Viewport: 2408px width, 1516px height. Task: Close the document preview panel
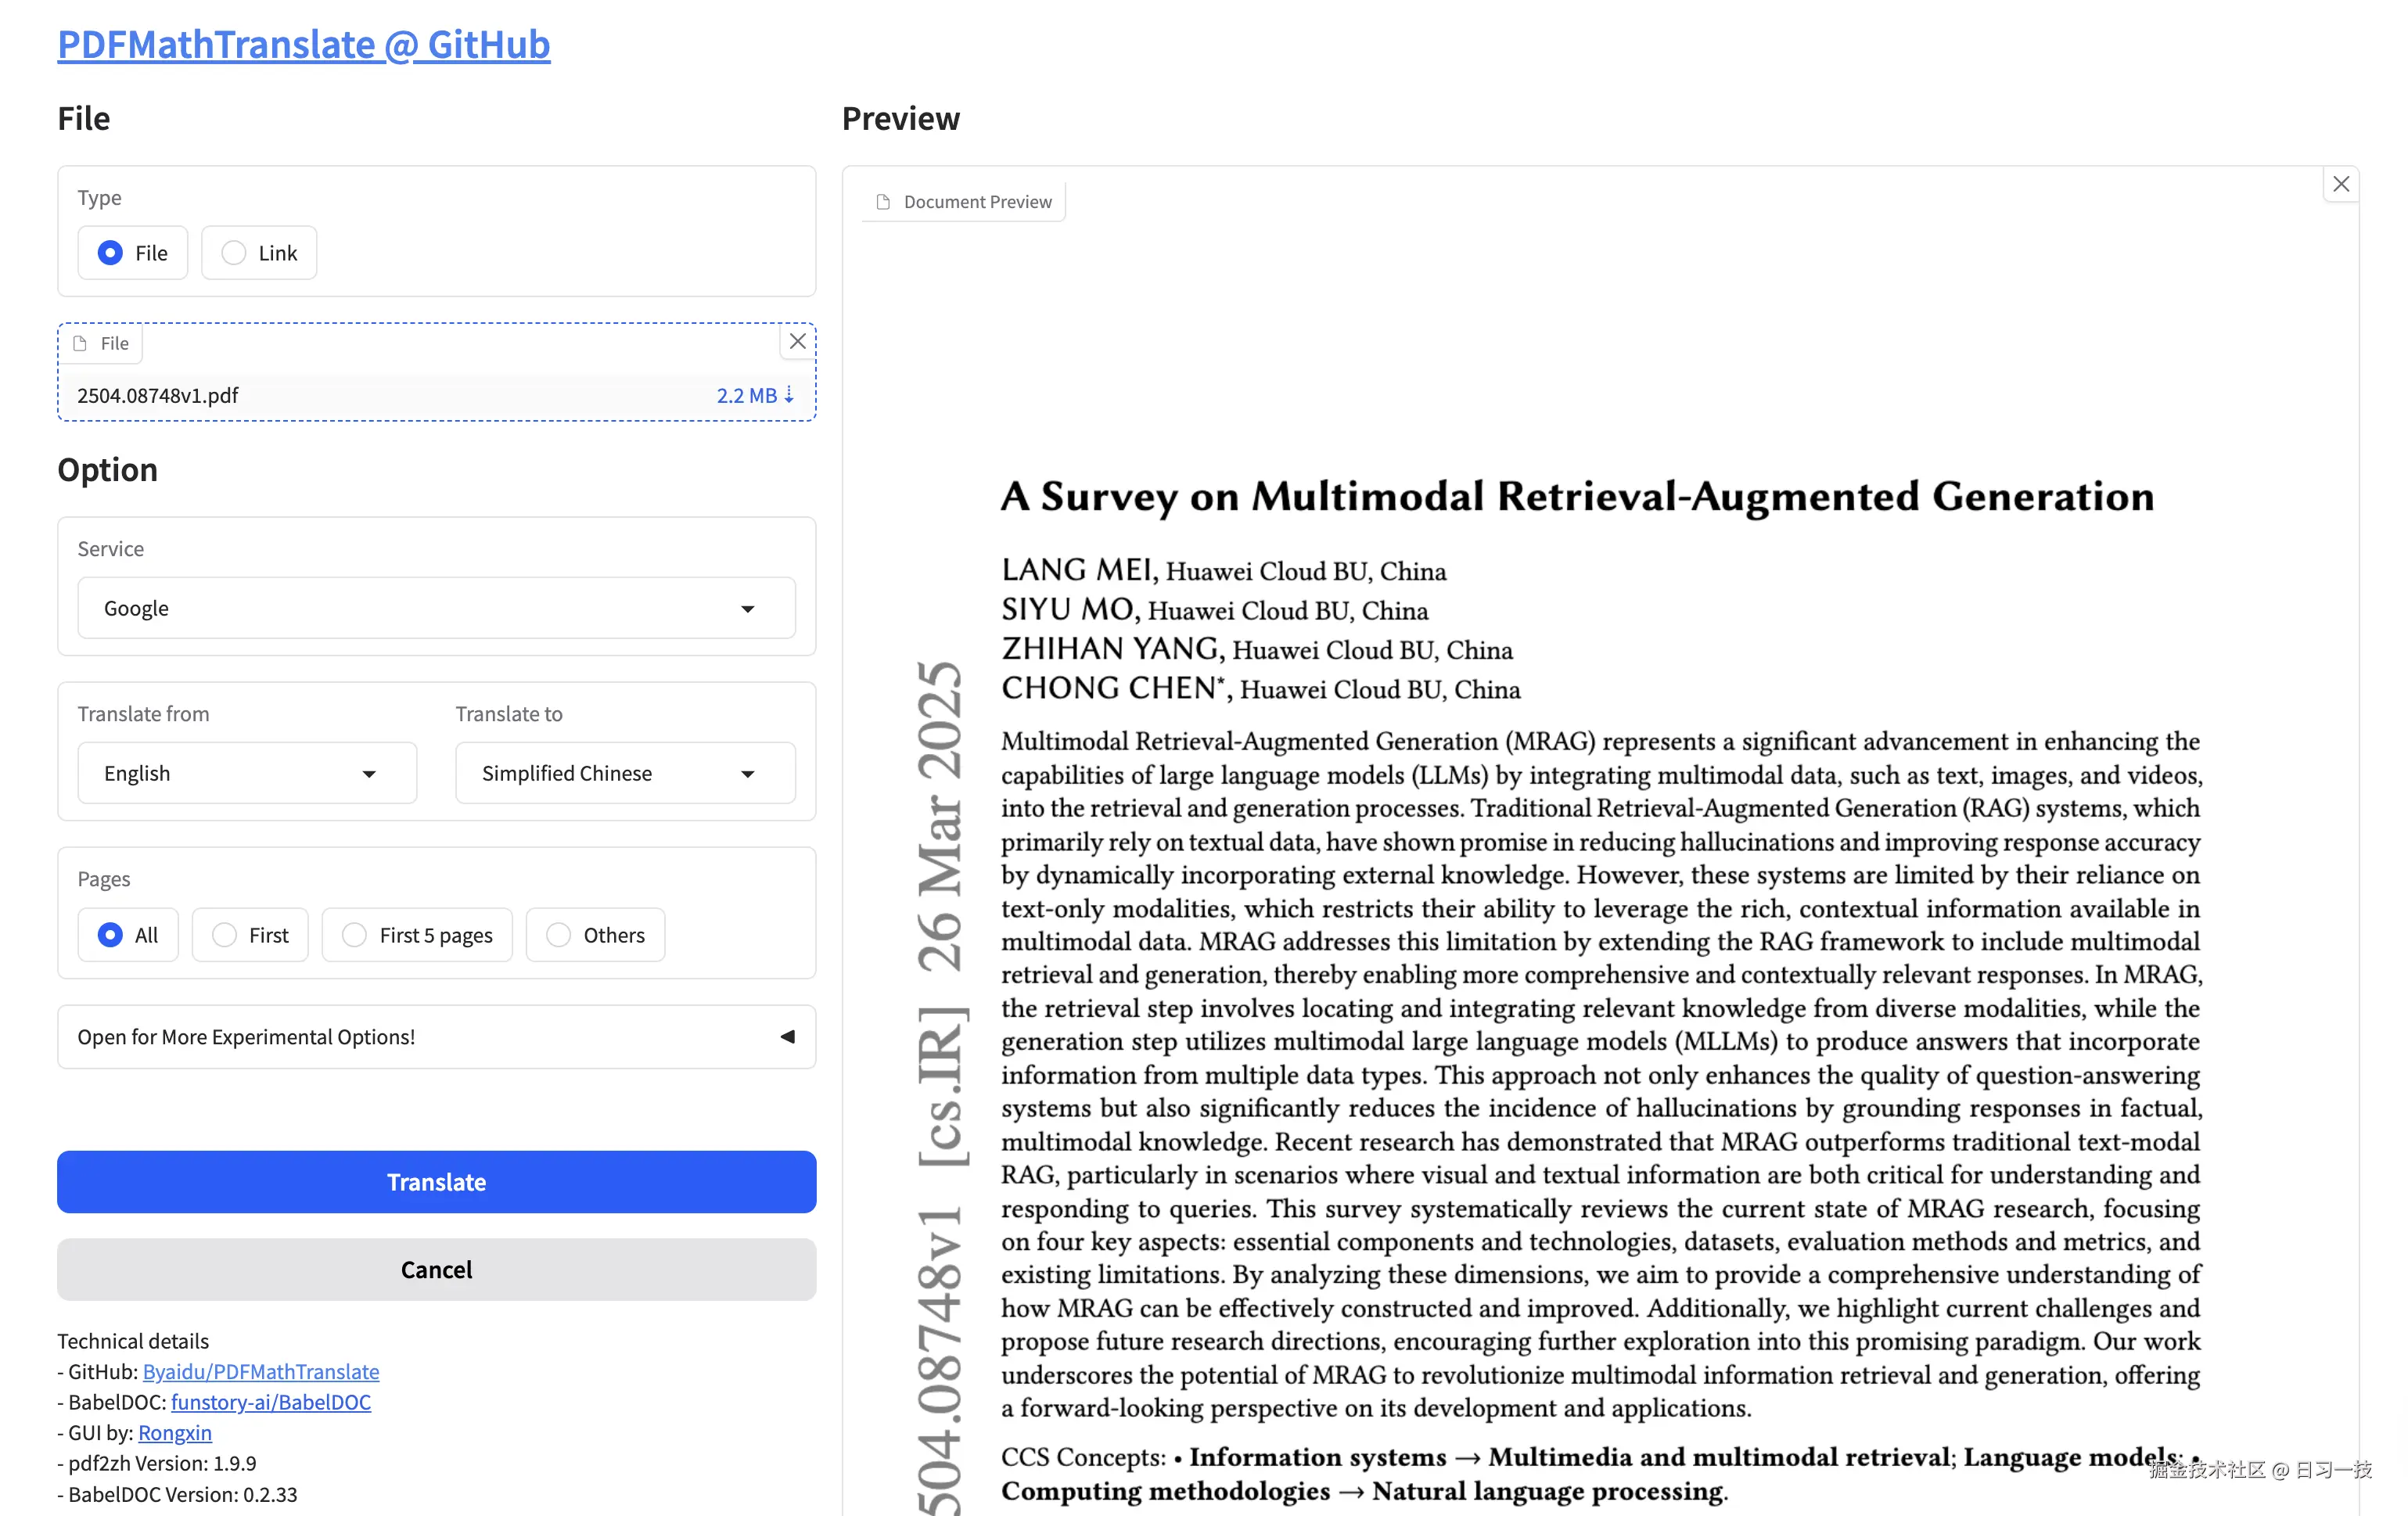2341,184
